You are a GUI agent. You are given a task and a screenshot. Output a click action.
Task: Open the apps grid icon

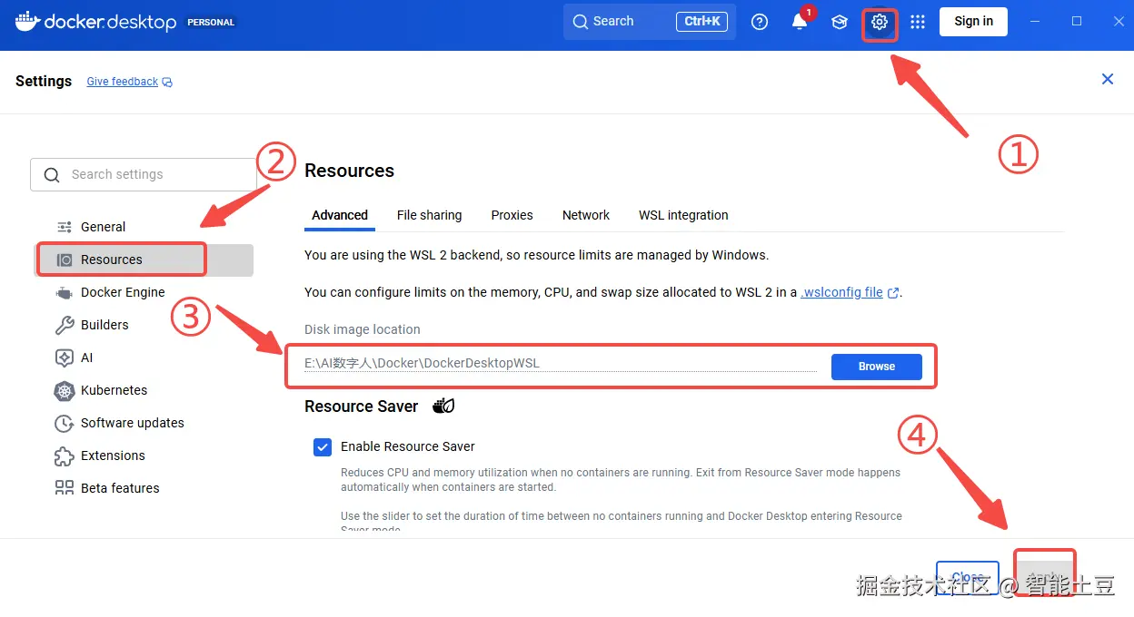[x=918, y=23]
